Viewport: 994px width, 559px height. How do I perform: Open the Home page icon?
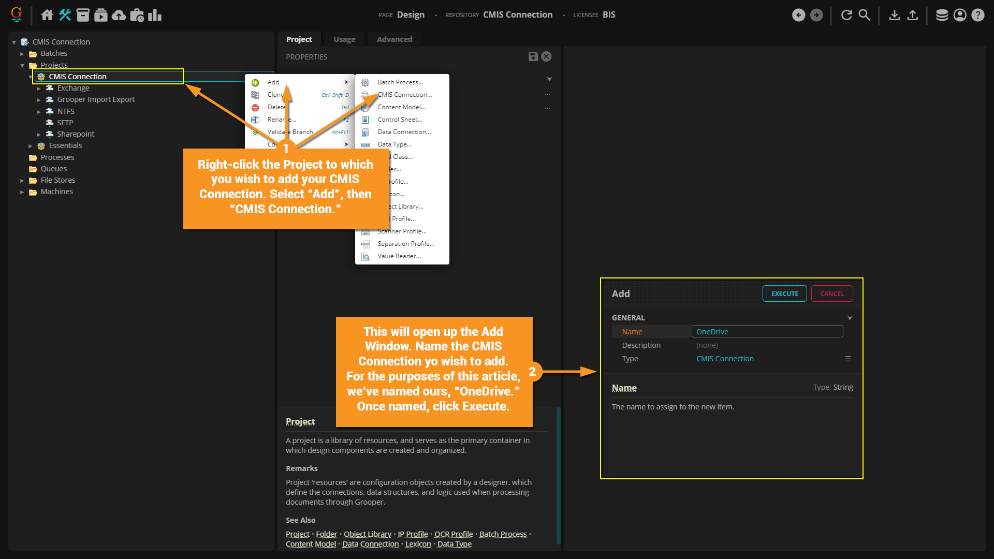(x=47, y=15)
